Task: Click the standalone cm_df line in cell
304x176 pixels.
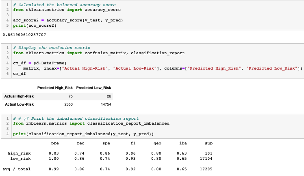Action: (x=20, y=74)
